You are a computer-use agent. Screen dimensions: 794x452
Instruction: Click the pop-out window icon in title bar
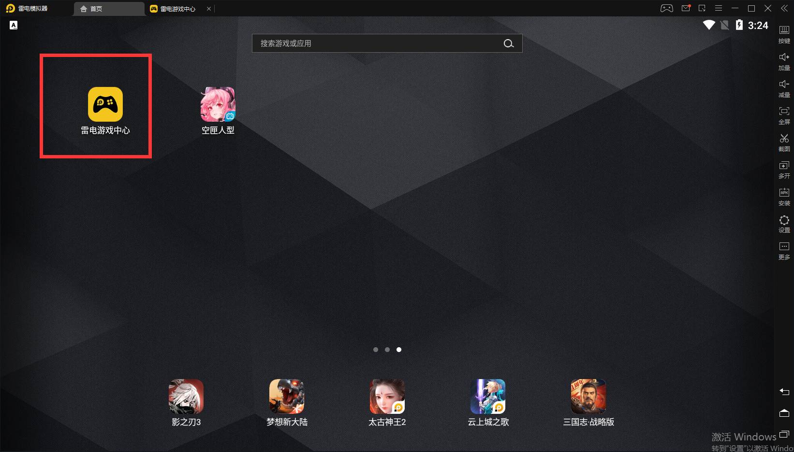click(702, 8)
